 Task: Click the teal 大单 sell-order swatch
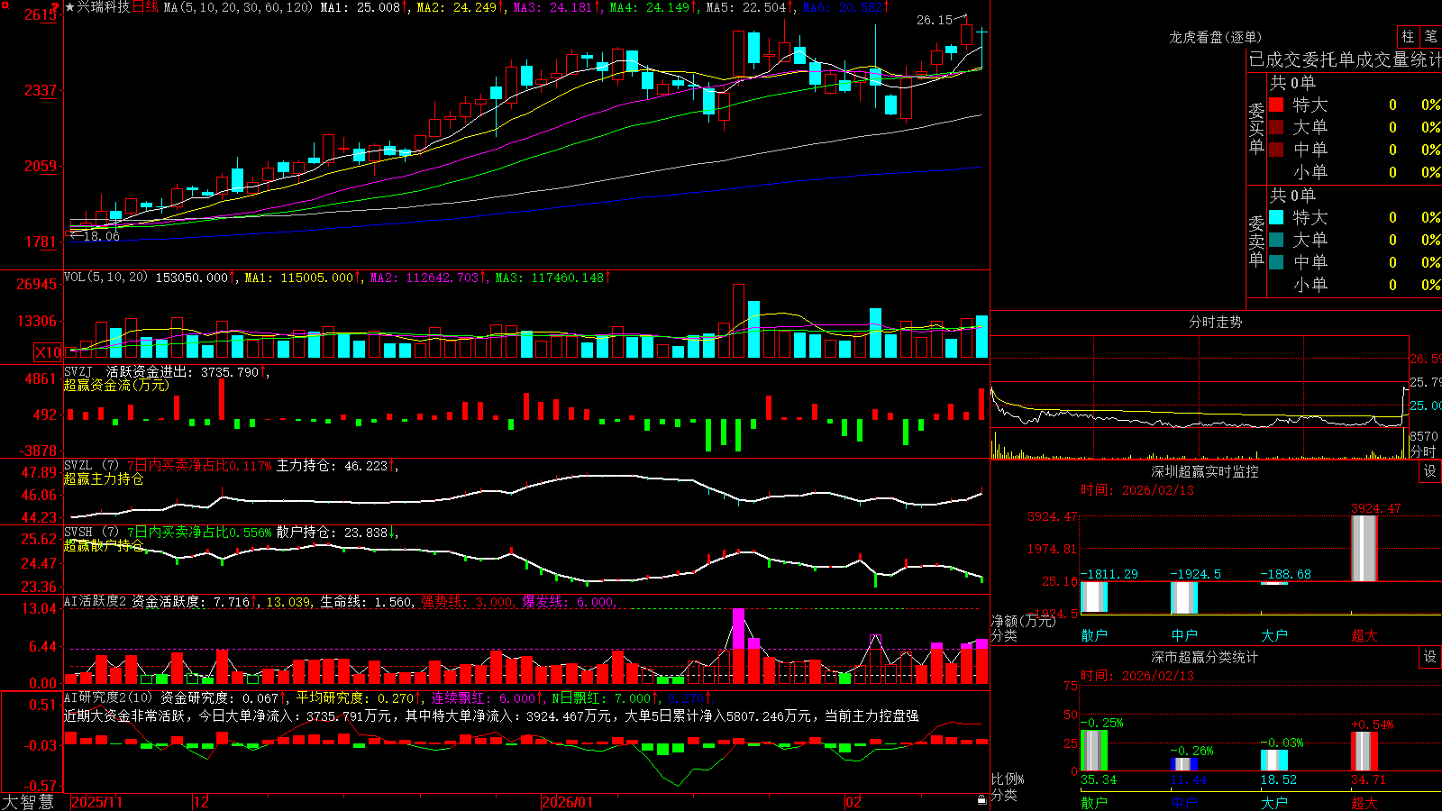pos(1276,240)
